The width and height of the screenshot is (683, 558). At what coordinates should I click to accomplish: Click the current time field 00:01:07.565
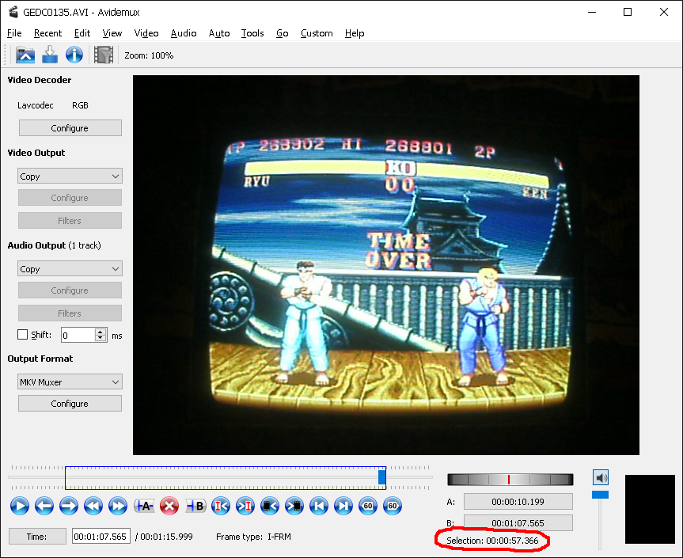coord(101,536)
